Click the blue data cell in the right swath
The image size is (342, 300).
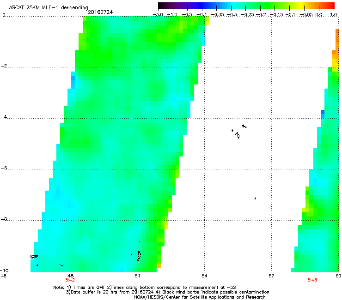click(x=323, y=112)
